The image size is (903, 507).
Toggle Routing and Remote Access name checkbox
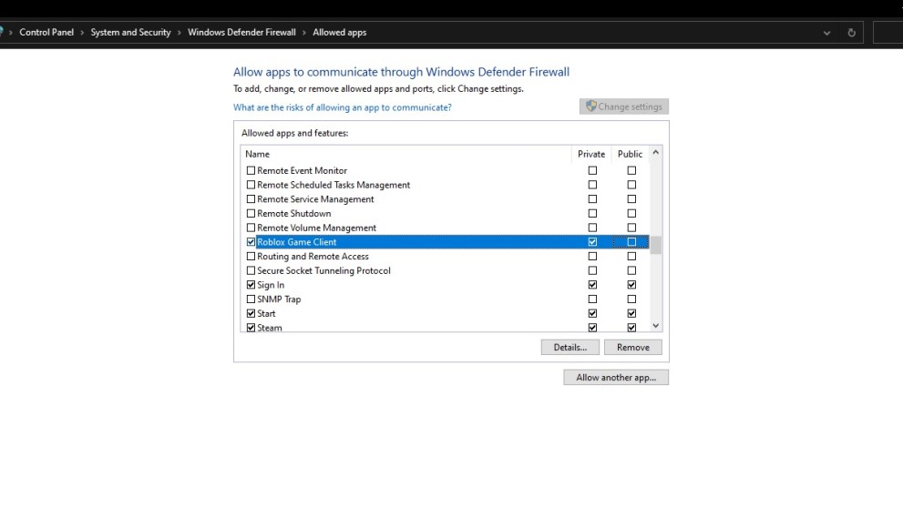coord(251,256)
